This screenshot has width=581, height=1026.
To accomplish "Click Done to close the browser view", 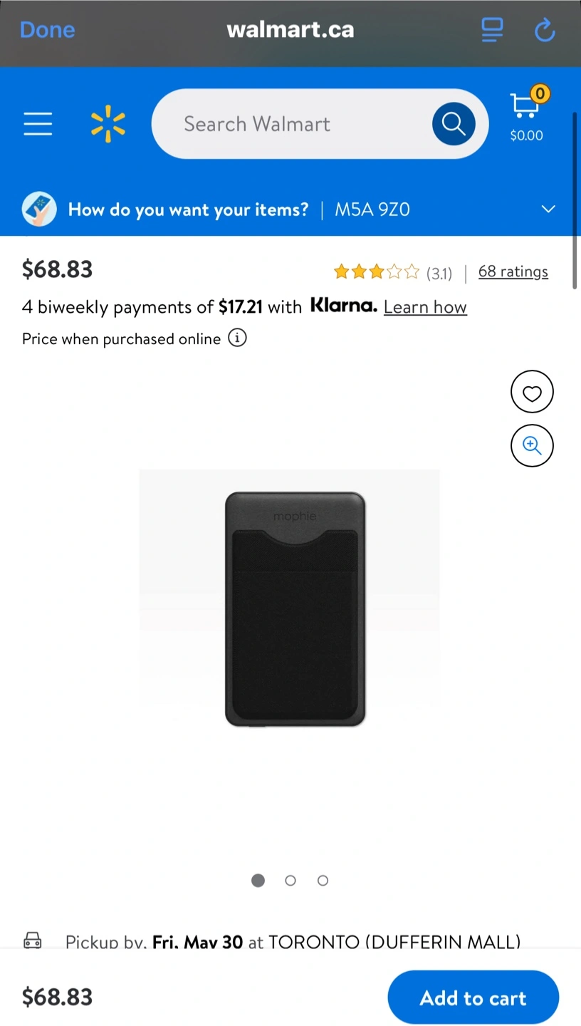I will click(47, 29).
